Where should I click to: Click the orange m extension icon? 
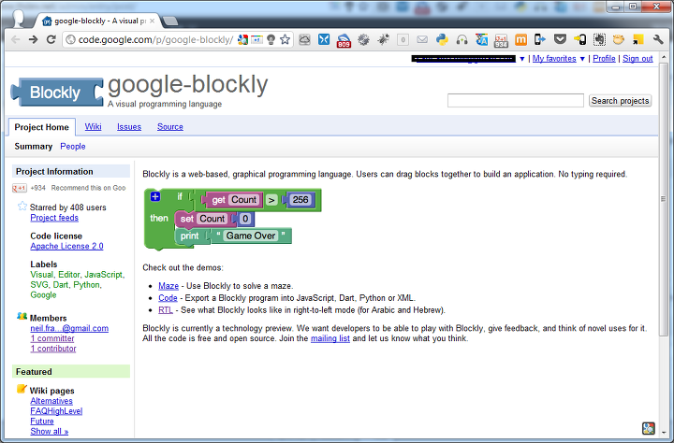point(520,40)
